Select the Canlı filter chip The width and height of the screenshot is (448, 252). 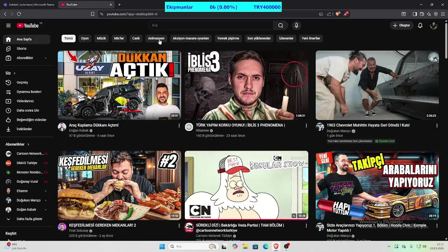136,38
